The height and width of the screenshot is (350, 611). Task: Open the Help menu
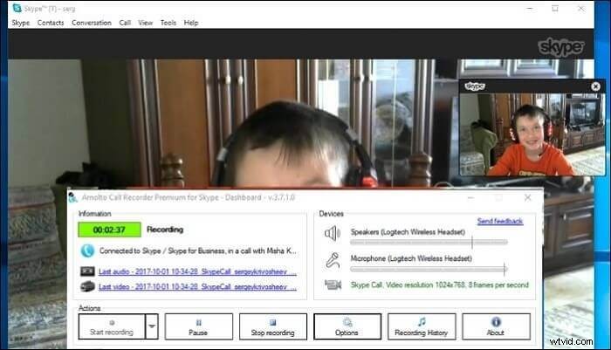(x=191, y=23)
